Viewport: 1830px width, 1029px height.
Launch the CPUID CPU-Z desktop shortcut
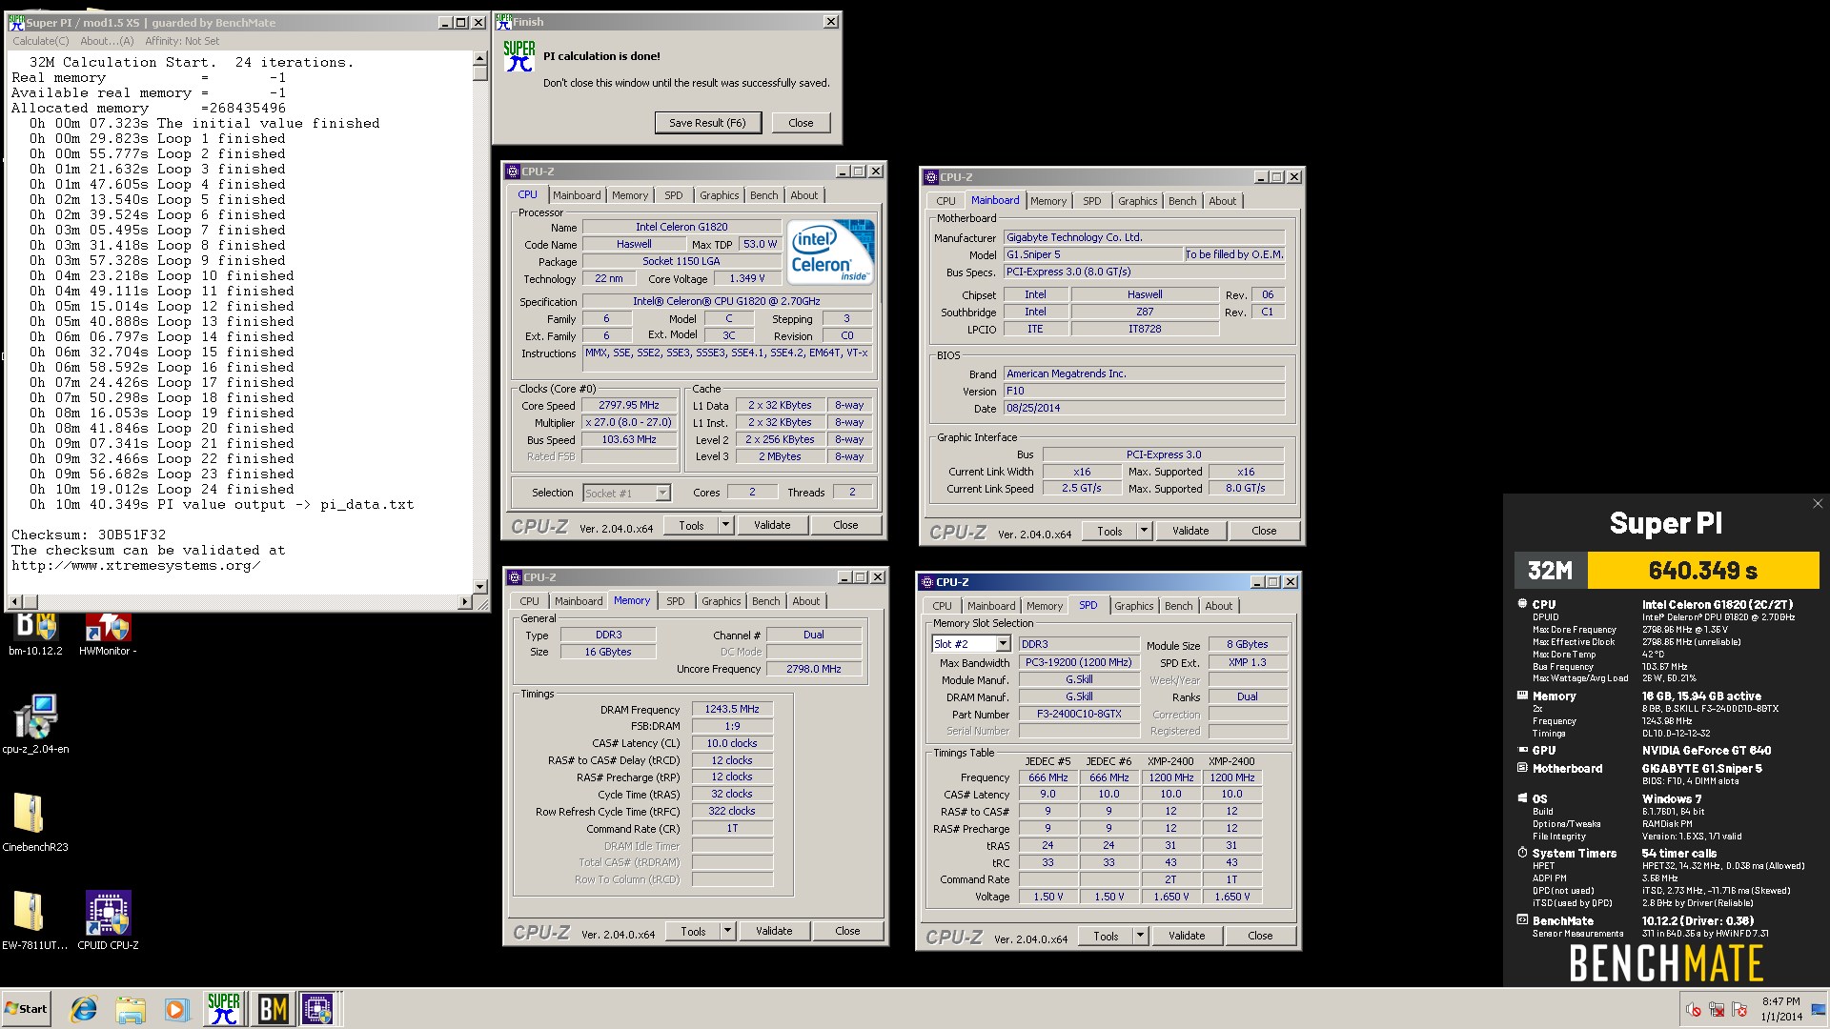tap(108, 919)
